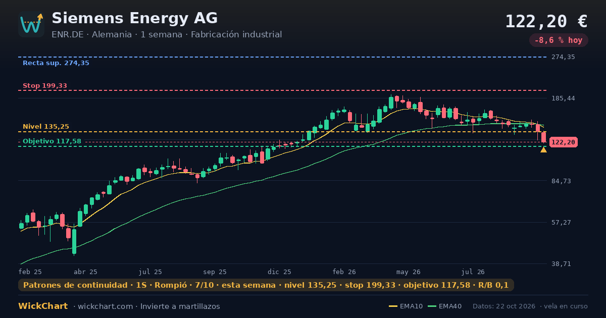Click the green EMA40 legend swatch
This screenshot has width=606, height=318.
click(x=432, y=306)
